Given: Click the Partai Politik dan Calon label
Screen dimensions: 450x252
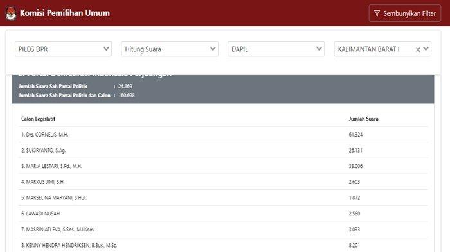Looking at the screenshot, I should [x=64, y=96].
